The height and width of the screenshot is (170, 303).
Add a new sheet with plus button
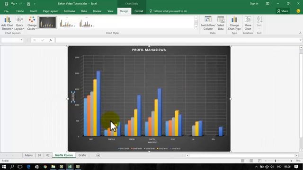[x=98, y=155]
